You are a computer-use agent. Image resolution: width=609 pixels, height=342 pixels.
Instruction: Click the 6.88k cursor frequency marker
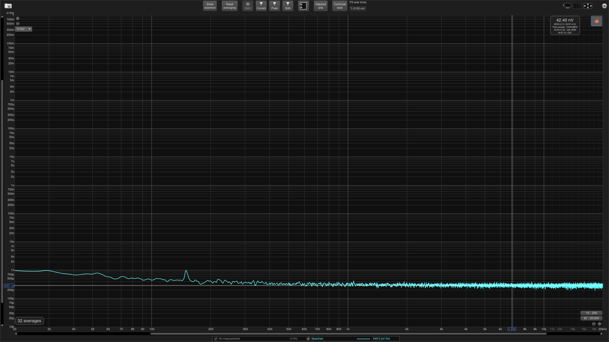pos(512,329)
